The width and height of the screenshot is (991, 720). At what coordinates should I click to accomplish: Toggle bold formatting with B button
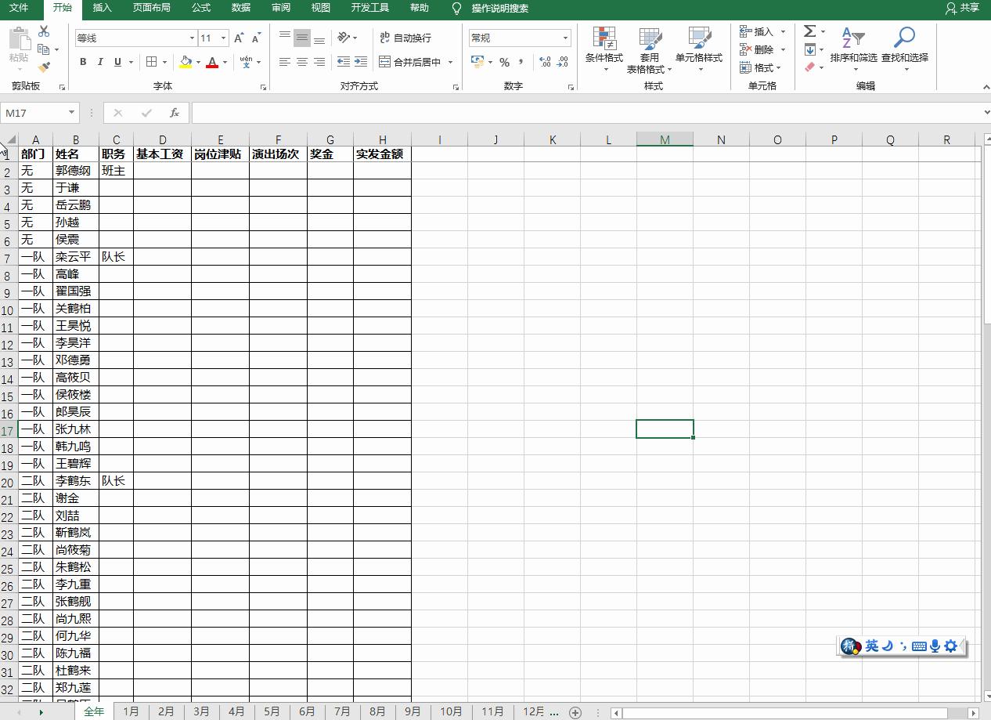coord(83,62)
